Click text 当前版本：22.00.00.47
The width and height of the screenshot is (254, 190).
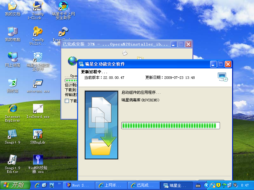[x=104, y=78]
